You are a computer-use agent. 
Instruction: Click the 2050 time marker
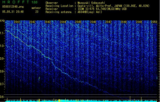(154, 22)
